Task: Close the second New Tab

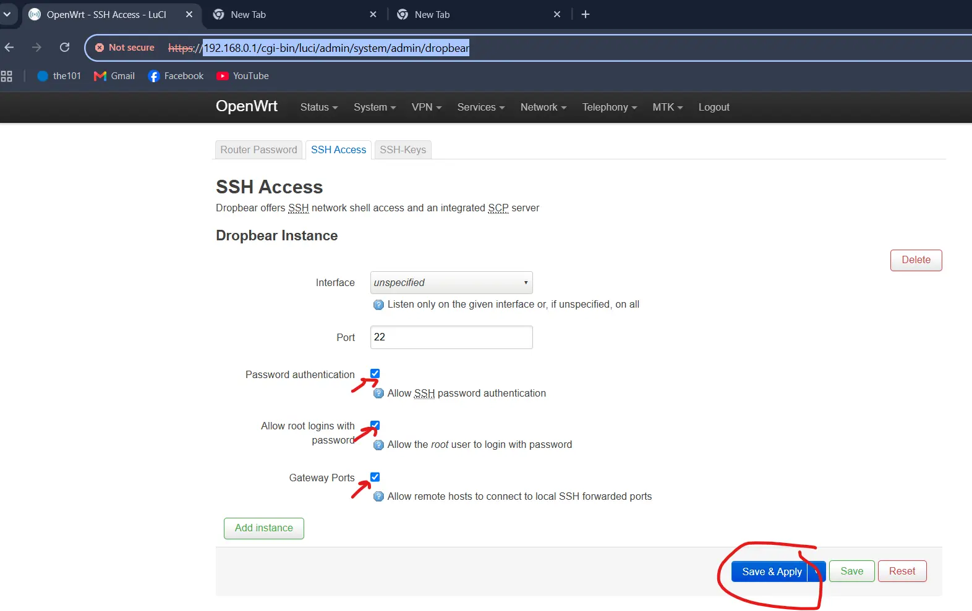Action: click(557, 14)
